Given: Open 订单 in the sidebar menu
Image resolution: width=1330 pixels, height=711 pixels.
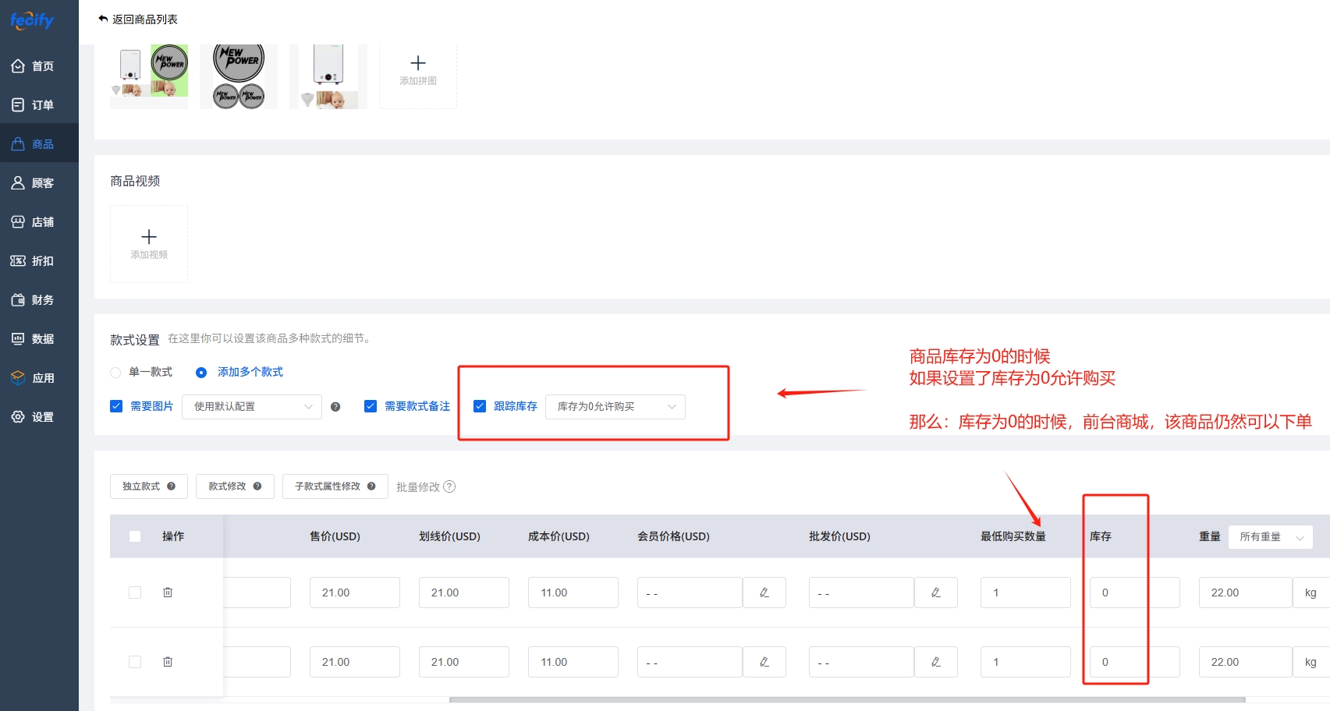Looking at the screenshot, I should pyautogui.click(x=39, y=105).
